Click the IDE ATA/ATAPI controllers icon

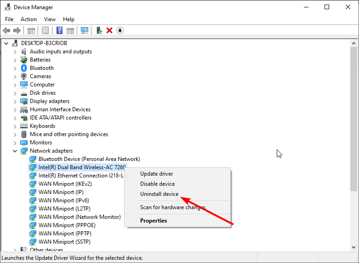pyautogui.click(x=24, y=118)
